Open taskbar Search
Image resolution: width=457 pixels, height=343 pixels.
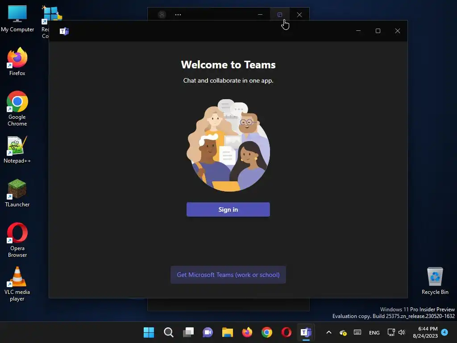(168, 332)
